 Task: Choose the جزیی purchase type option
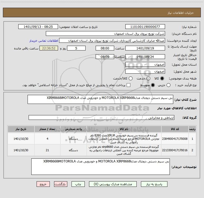click(x=168, y=85)
